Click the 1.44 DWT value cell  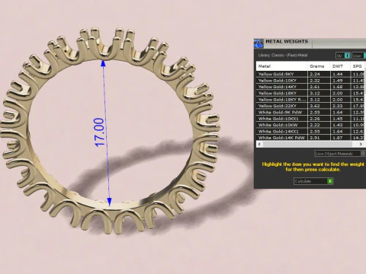[x=340, y=74]
